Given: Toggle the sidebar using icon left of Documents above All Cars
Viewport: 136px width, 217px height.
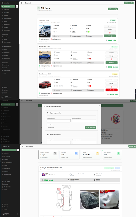Looking at the screenshot, I should [22, 3].
